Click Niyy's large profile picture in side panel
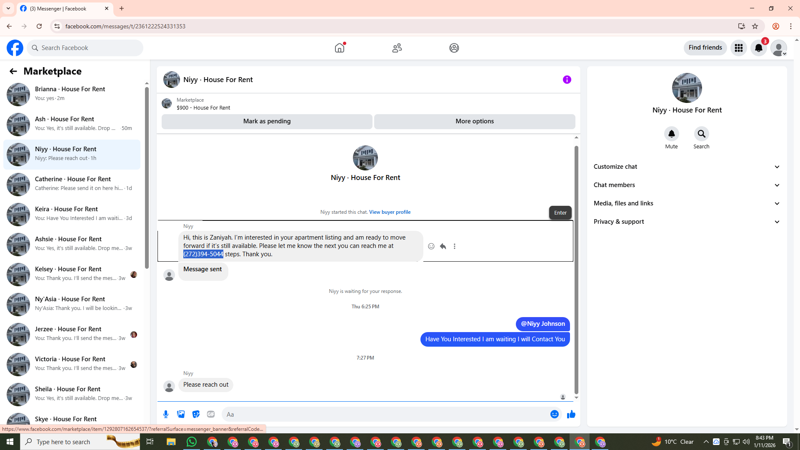Screen dimensions: 800x450 687,88
